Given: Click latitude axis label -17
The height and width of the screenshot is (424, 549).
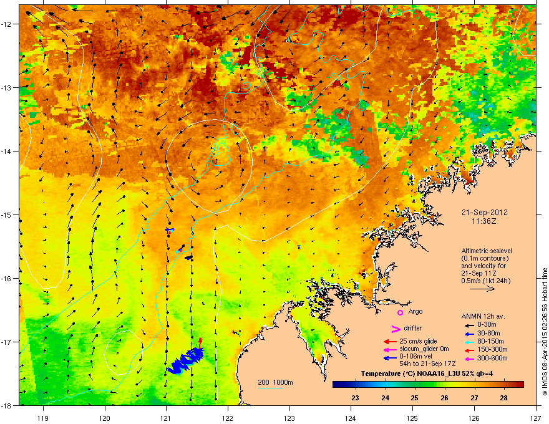Looking at the screenshot, I should (7, 342).
